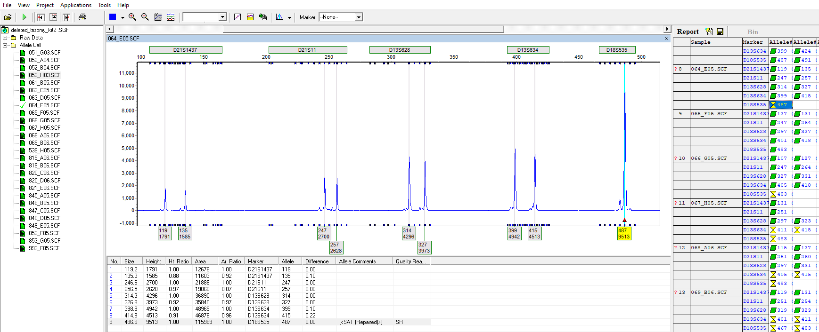Click the Area column header in peak table
Image resolution: width=819 pixels, height=332 pixels.
(205, 261)
